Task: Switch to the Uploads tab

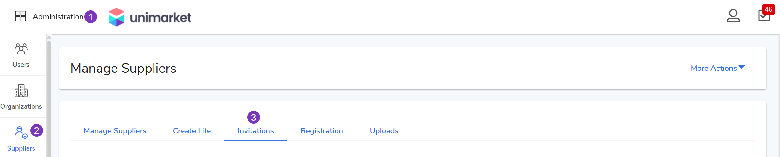Action: click(384, 131)
